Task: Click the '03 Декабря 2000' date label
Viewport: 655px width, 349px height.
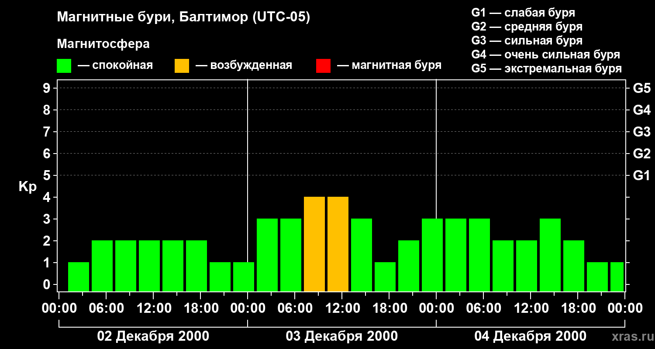Action: coord(341,336)
